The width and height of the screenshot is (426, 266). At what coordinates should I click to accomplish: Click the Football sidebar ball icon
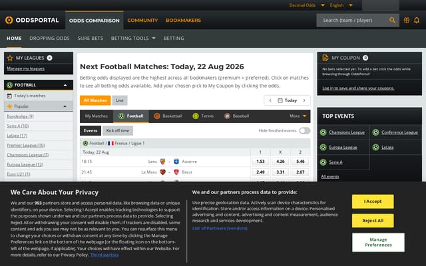pos(10,85)
